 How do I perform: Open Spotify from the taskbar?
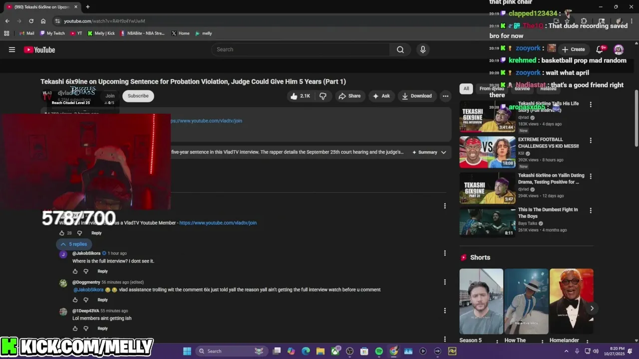379,351
